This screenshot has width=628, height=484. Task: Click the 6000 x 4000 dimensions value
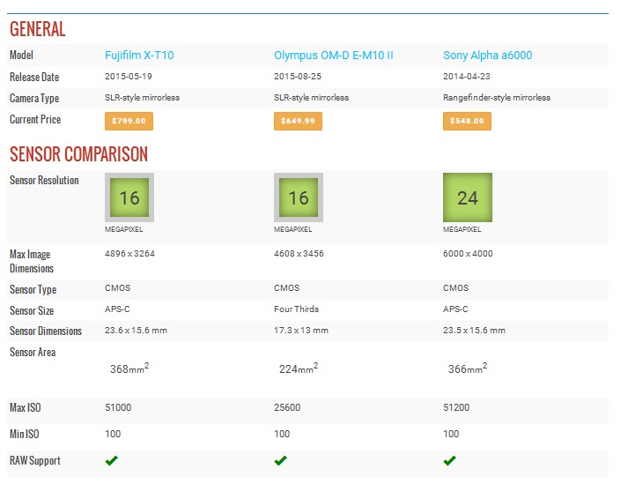coord(468,254)
